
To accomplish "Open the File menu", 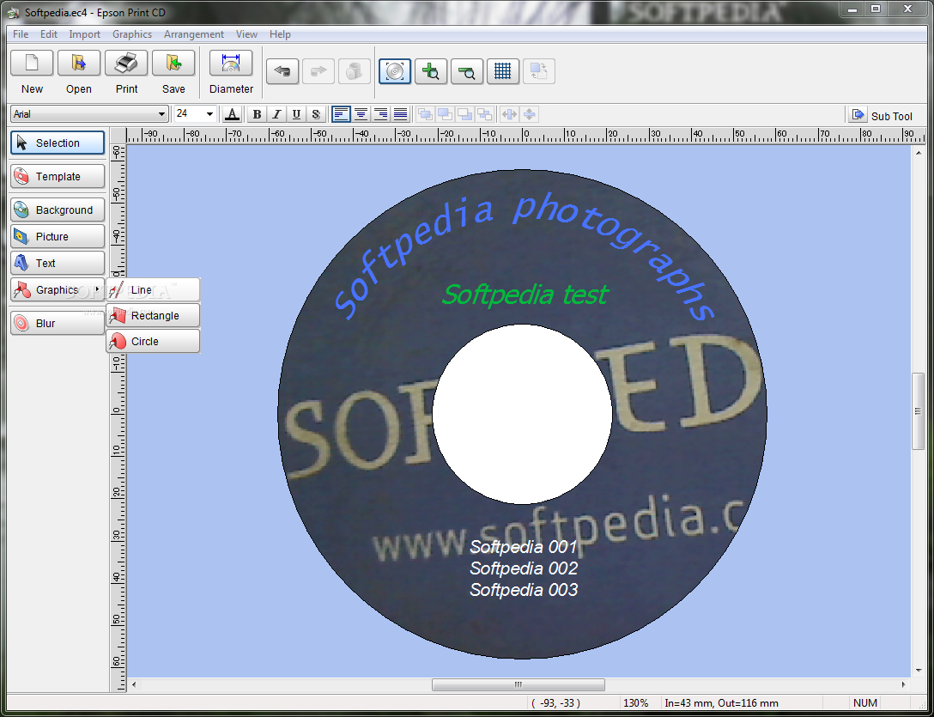I will tap(21, 34).
